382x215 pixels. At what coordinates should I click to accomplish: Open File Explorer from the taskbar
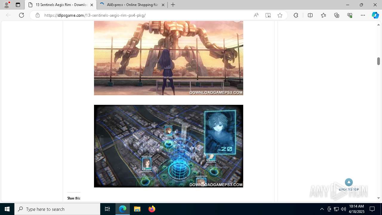click(x=137, y=209)
